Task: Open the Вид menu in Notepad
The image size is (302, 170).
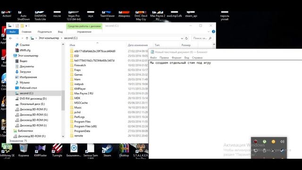Action: (187, 58)
